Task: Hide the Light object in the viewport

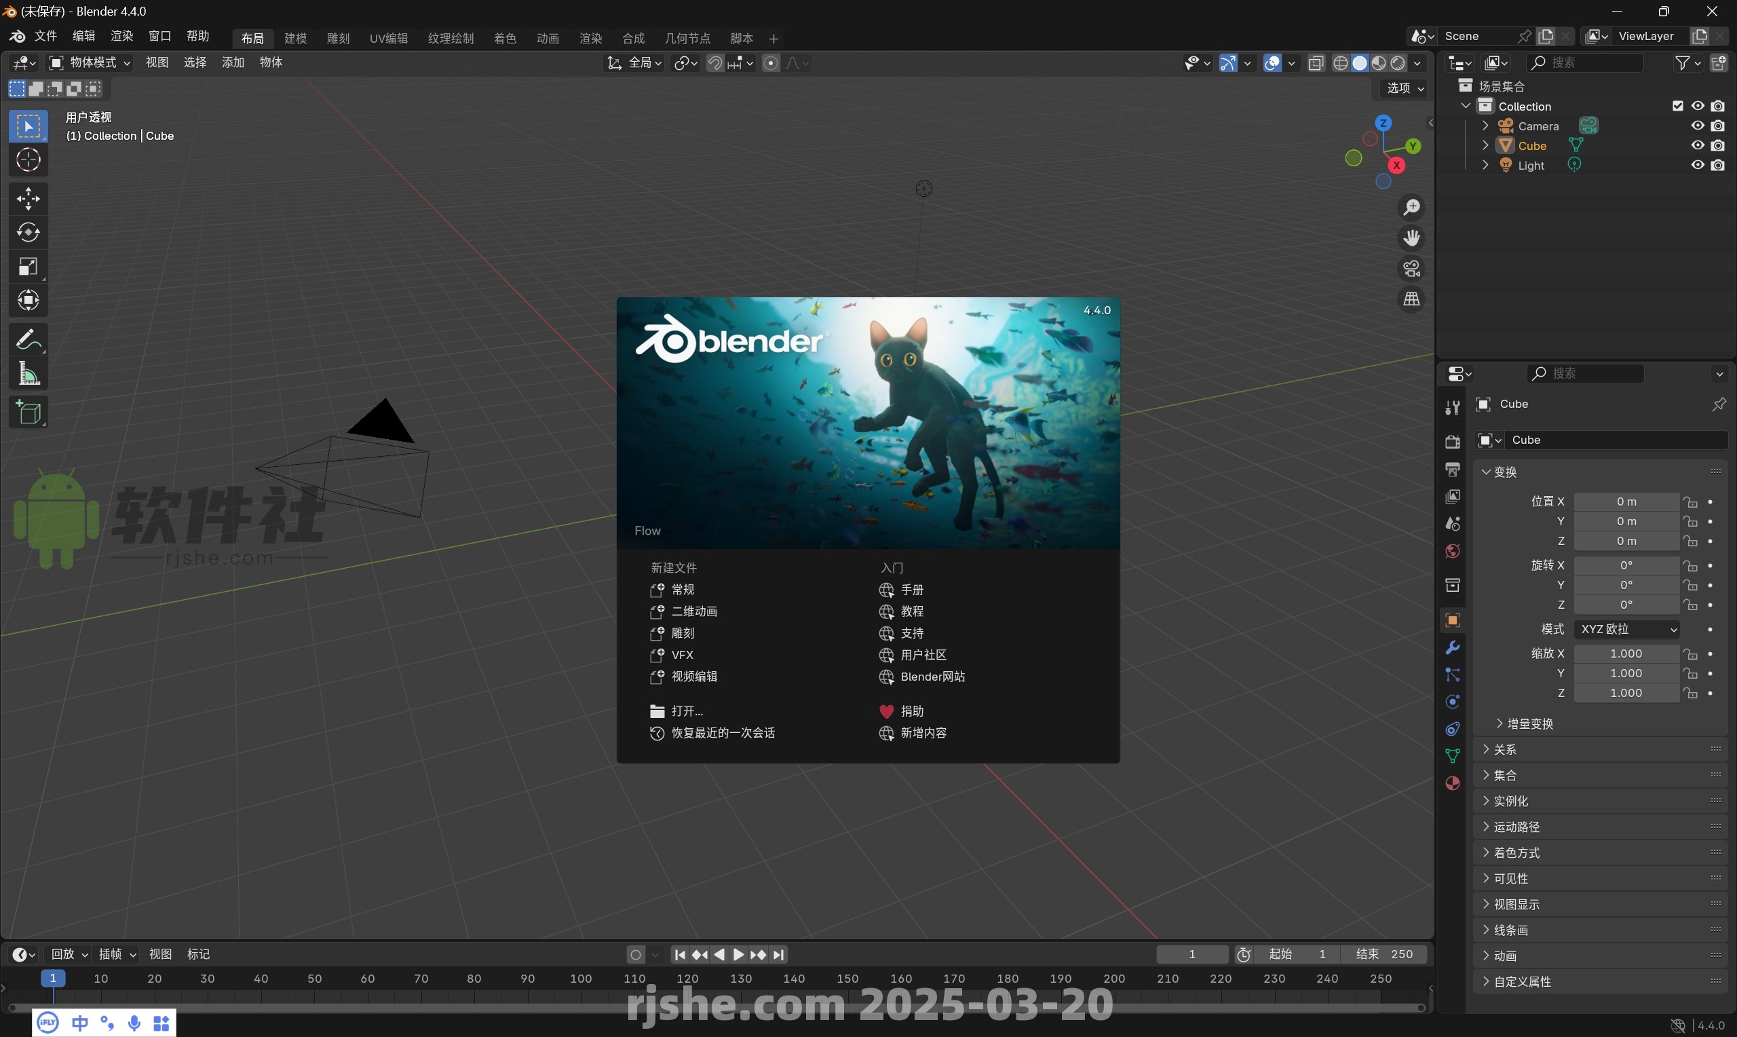Action: [1697, 165]
